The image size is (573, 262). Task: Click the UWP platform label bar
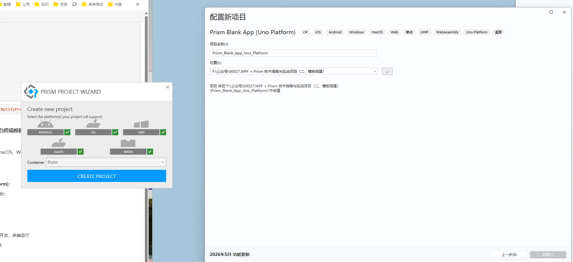(141, 132)
